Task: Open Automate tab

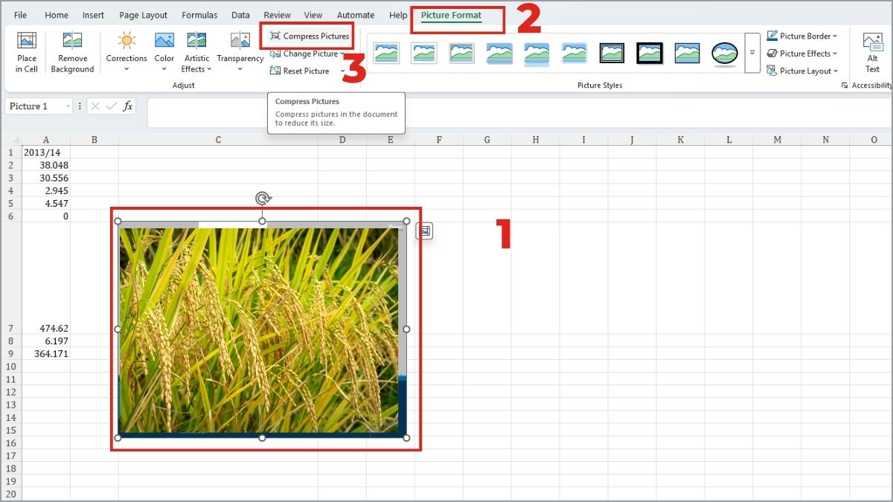Action: point(356,15)
